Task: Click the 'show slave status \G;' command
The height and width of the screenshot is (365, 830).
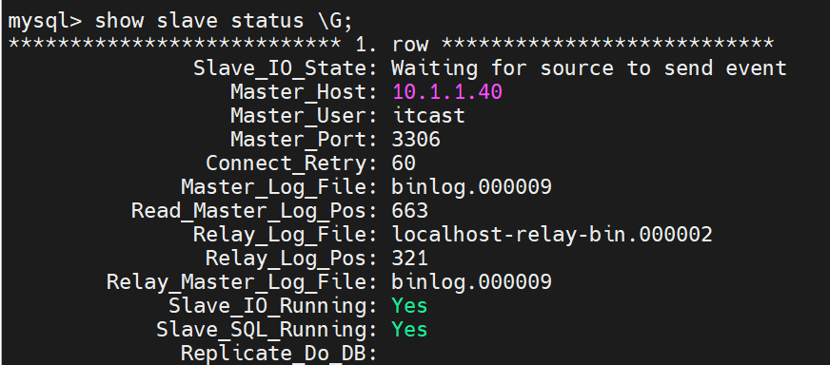Action: pos(224,21)
